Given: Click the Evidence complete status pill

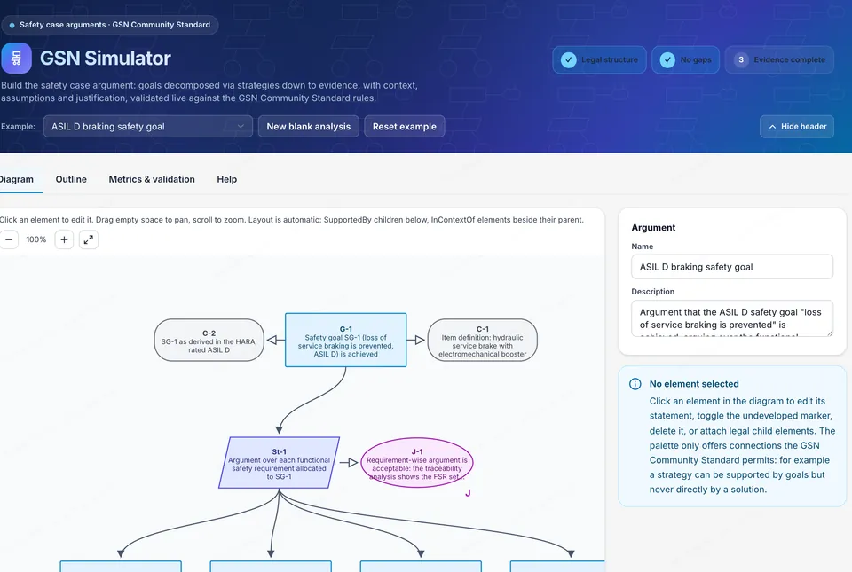Looking at the screenshot, I should [779, 59].
